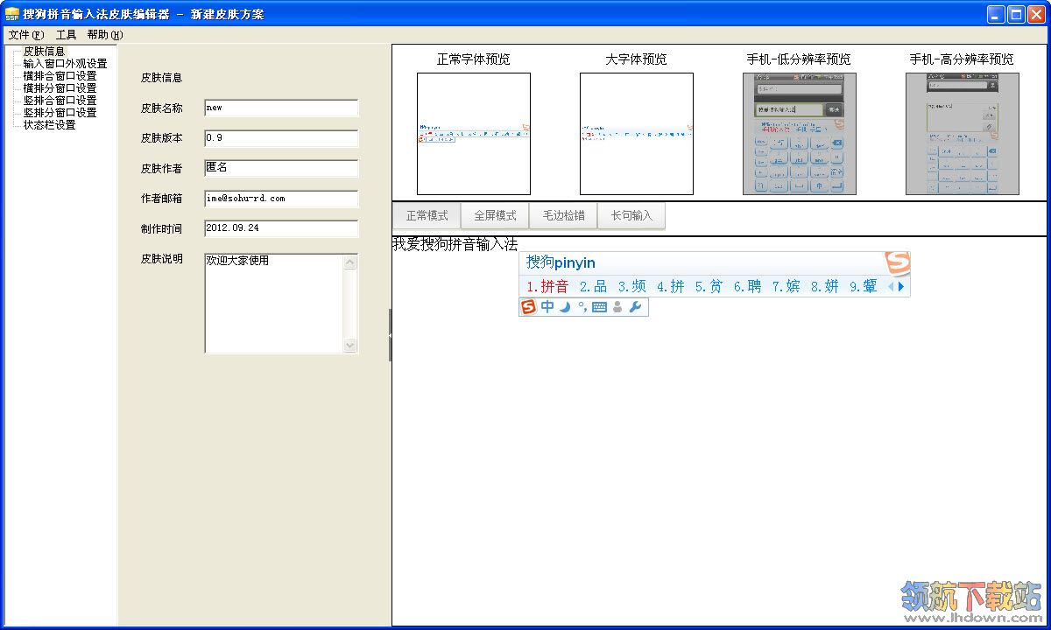Screen dimensions: 1051x630
Task: Select candidate 3.频
Action: [631, 286]
